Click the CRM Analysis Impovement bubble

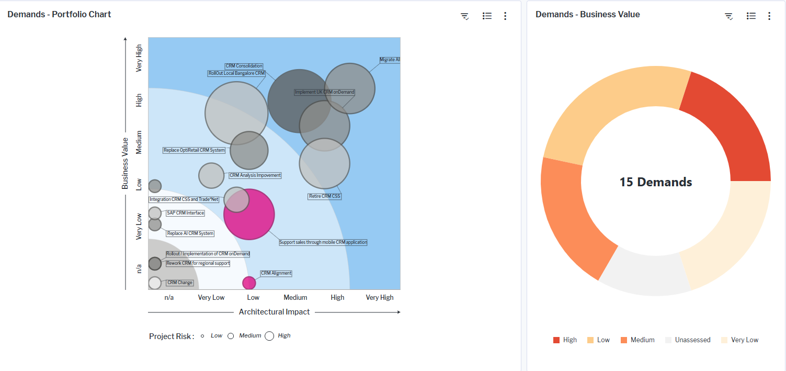point(211,175)
